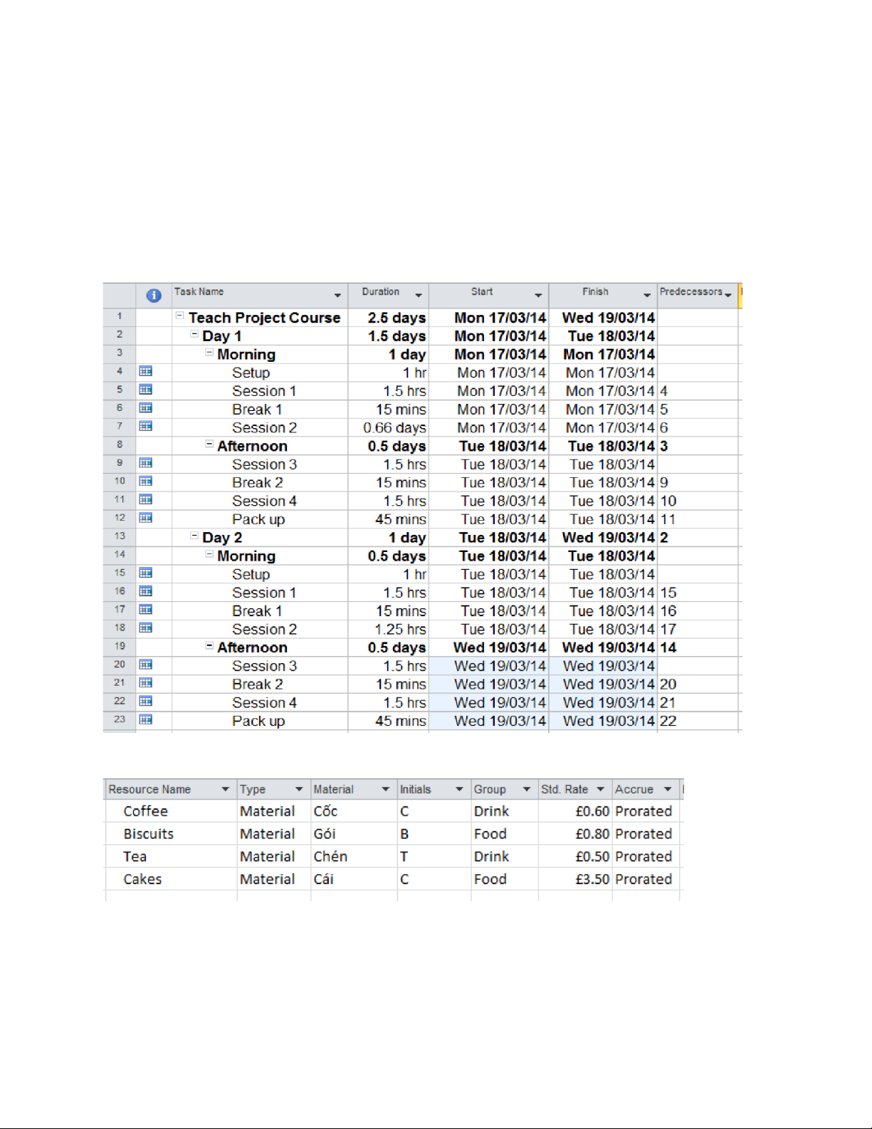Click the £0.60 standard rate cell
This screenshot has height=1129, width=872.
(575, 811)
